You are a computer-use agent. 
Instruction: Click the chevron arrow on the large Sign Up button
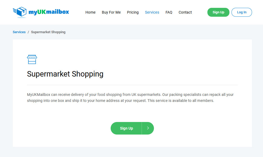coord(148,128)
